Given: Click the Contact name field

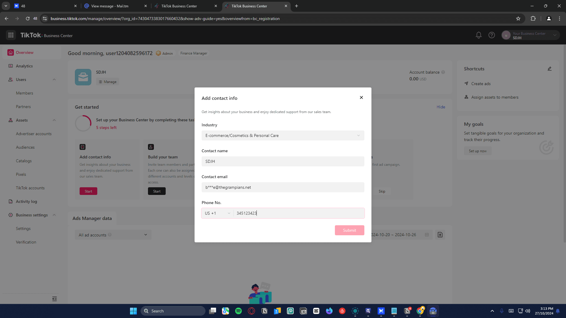Looking at the screenshot, I should pyautogui.click(x=283, y=161).
